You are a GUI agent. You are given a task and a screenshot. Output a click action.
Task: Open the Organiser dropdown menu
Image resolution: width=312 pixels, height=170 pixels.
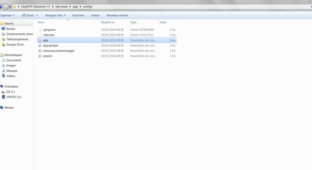pyautogui.click(x=7, y=15)
